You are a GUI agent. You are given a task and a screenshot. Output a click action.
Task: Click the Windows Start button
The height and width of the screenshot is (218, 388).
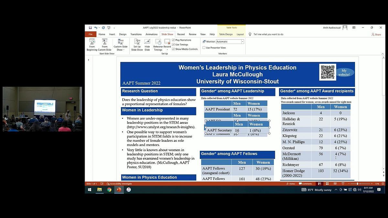click(x=90, y=190)
